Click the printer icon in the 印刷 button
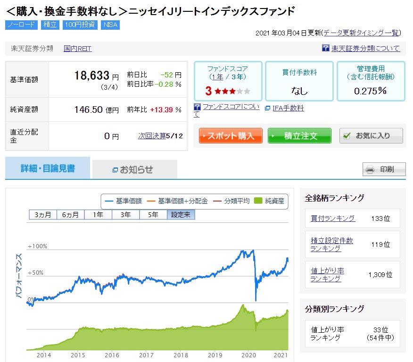The height and width of the screenshot is (362, 413). point(370,169)
